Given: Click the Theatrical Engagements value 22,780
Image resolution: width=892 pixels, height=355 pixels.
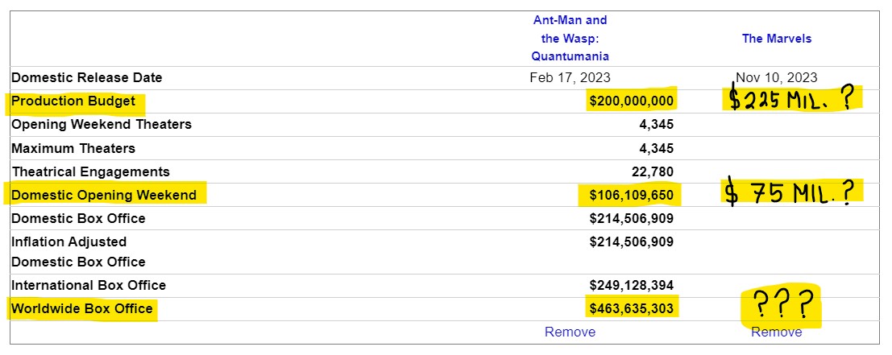Looking at the screenshot, I should [x=653, y=171].
